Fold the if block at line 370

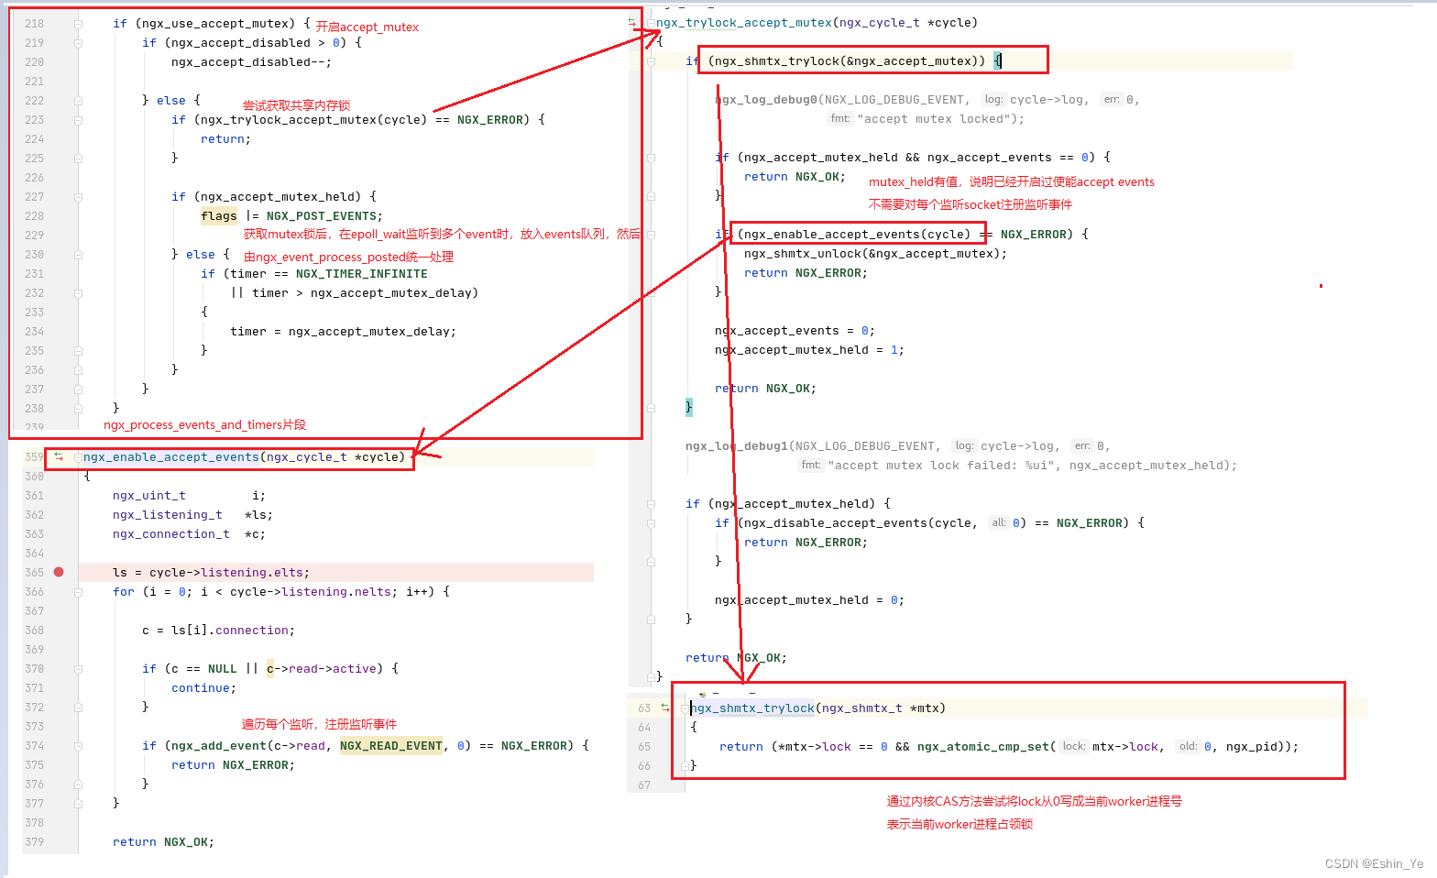(x=78, y=669)
